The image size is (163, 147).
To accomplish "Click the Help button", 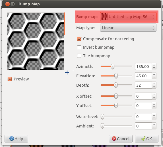I will 16,139.
